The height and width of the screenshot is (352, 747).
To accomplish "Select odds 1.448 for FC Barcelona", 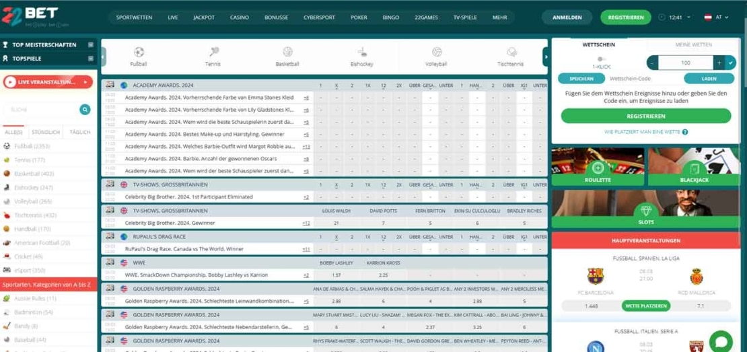I will pyautogui.click(x=592, y=306).
